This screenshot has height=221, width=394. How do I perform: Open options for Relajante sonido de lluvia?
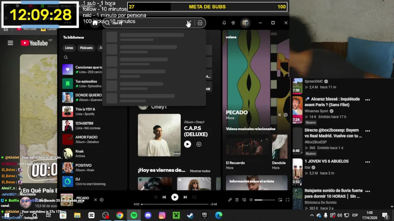368,191
